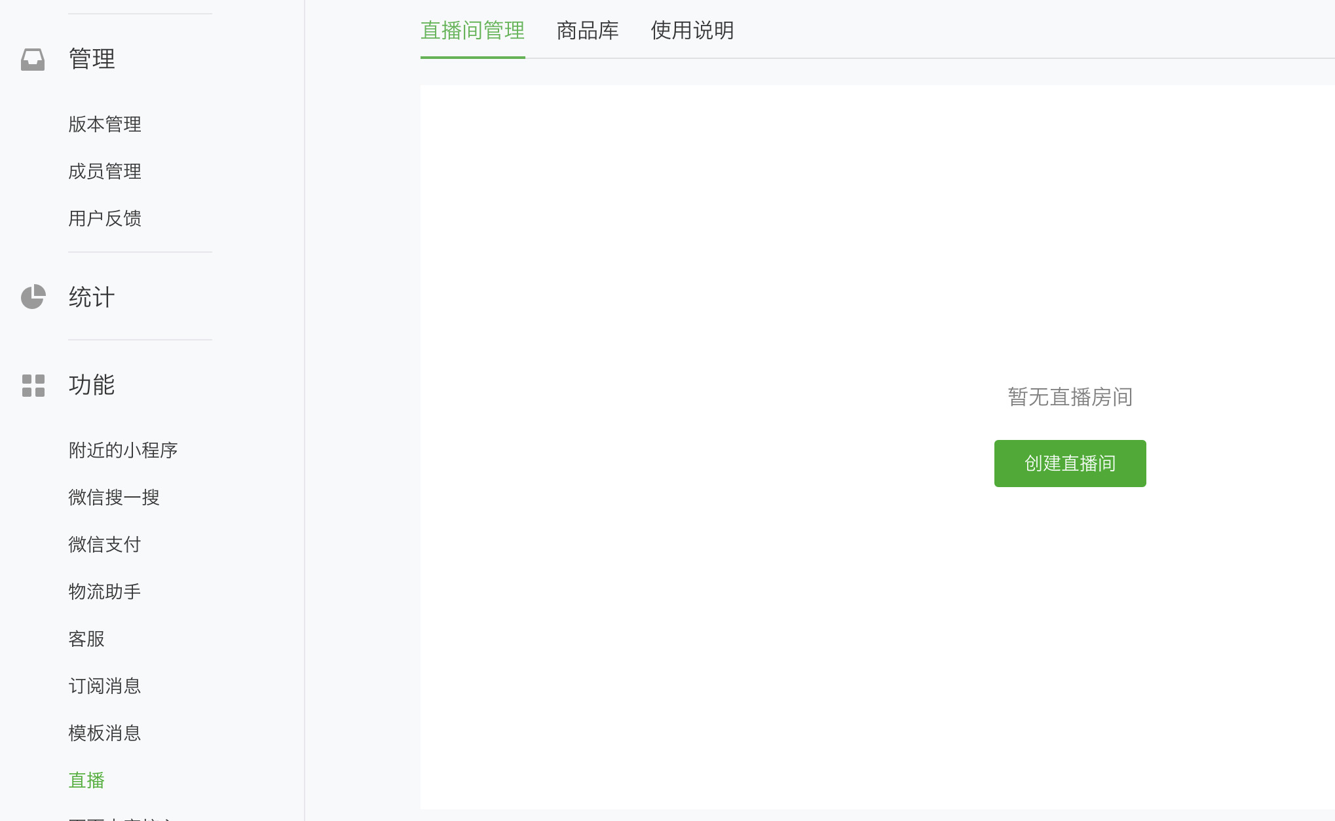The height and width of the screenshot is (821, 1335).
Task: Open 物流助手 in sidebar
Action: tap(105, 592)
